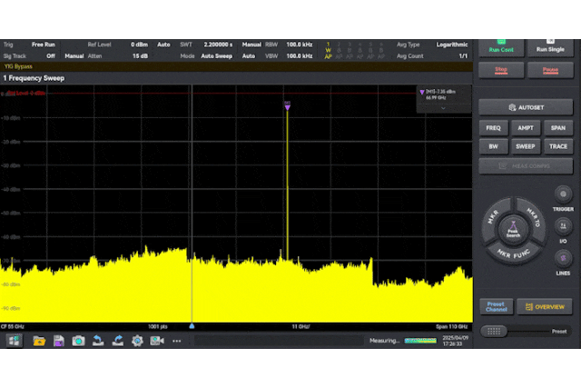Viewport: 581px width, 388px height.
Task: Click the Ref Level 0 dBm value
Action: pyautogui.click(x=139, y=45)
